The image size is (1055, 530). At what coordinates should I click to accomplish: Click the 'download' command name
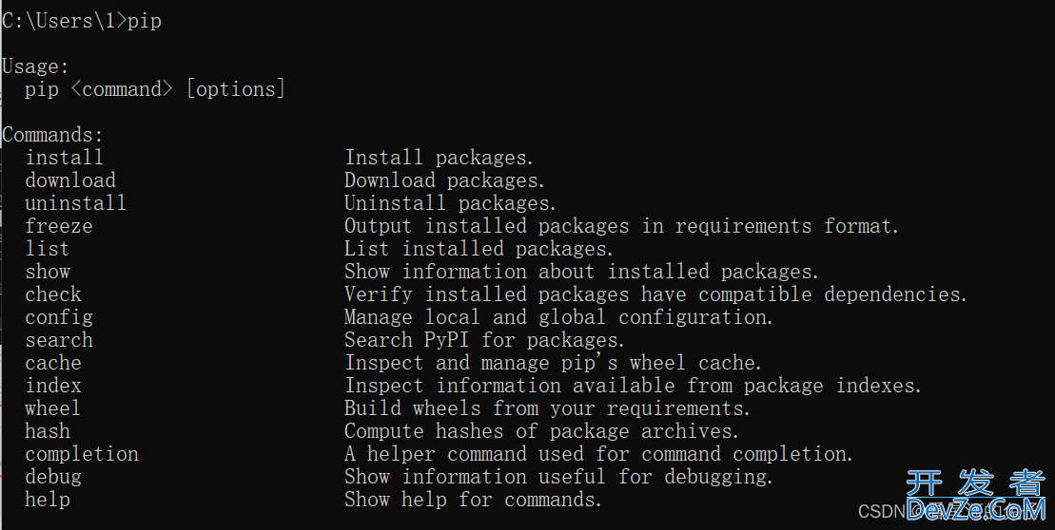coord(70,180)
